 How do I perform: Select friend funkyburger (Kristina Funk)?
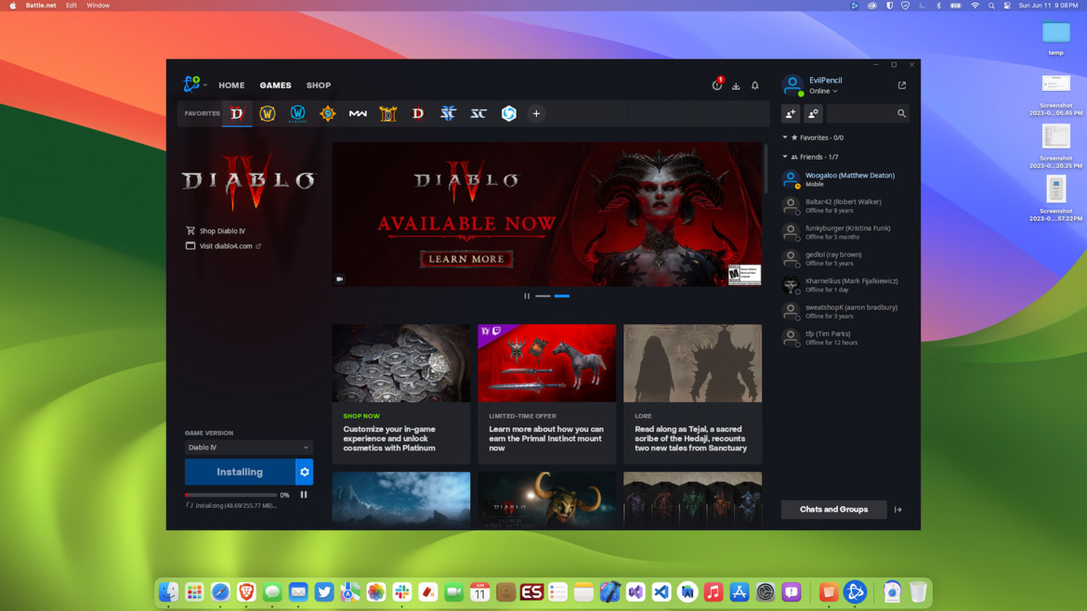(x=845, y=233)
